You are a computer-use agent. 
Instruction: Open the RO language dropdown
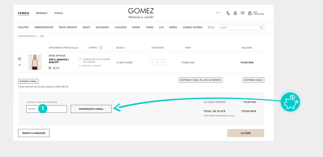218,13
